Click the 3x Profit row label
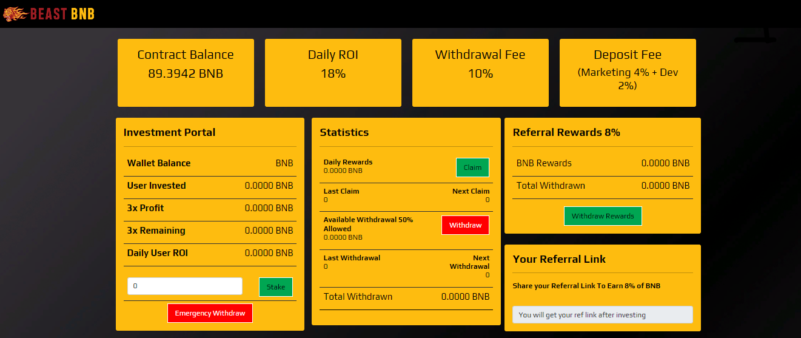This screenshot has height=338, width=801. tap(146, 208)
